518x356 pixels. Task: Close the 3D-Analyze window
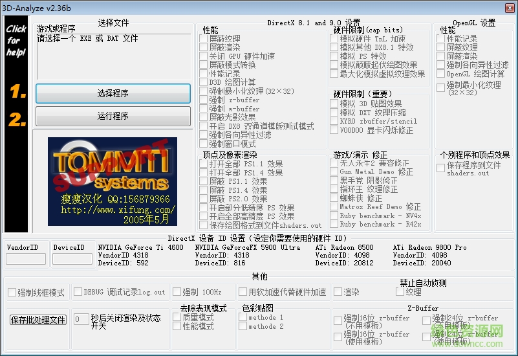point(510,8)
